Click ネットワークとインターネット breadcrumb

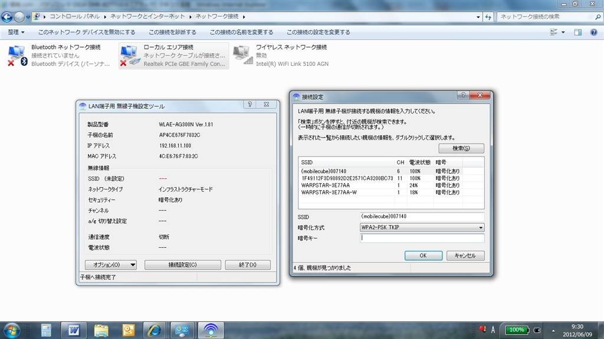point(147,16)
